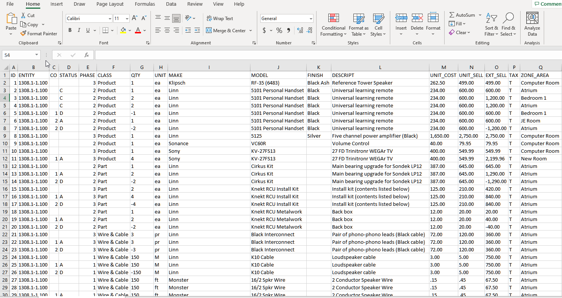562x298 pixels.
Task: Activate the Format Painter brush
Action: pos(23,34)
